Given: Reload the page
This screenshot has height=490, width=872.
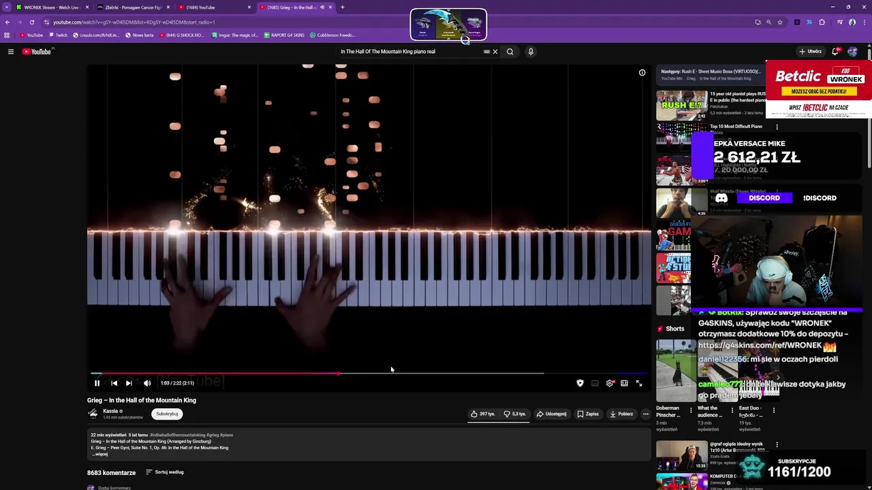Looking at the screenshot, I should click(31, 22).
